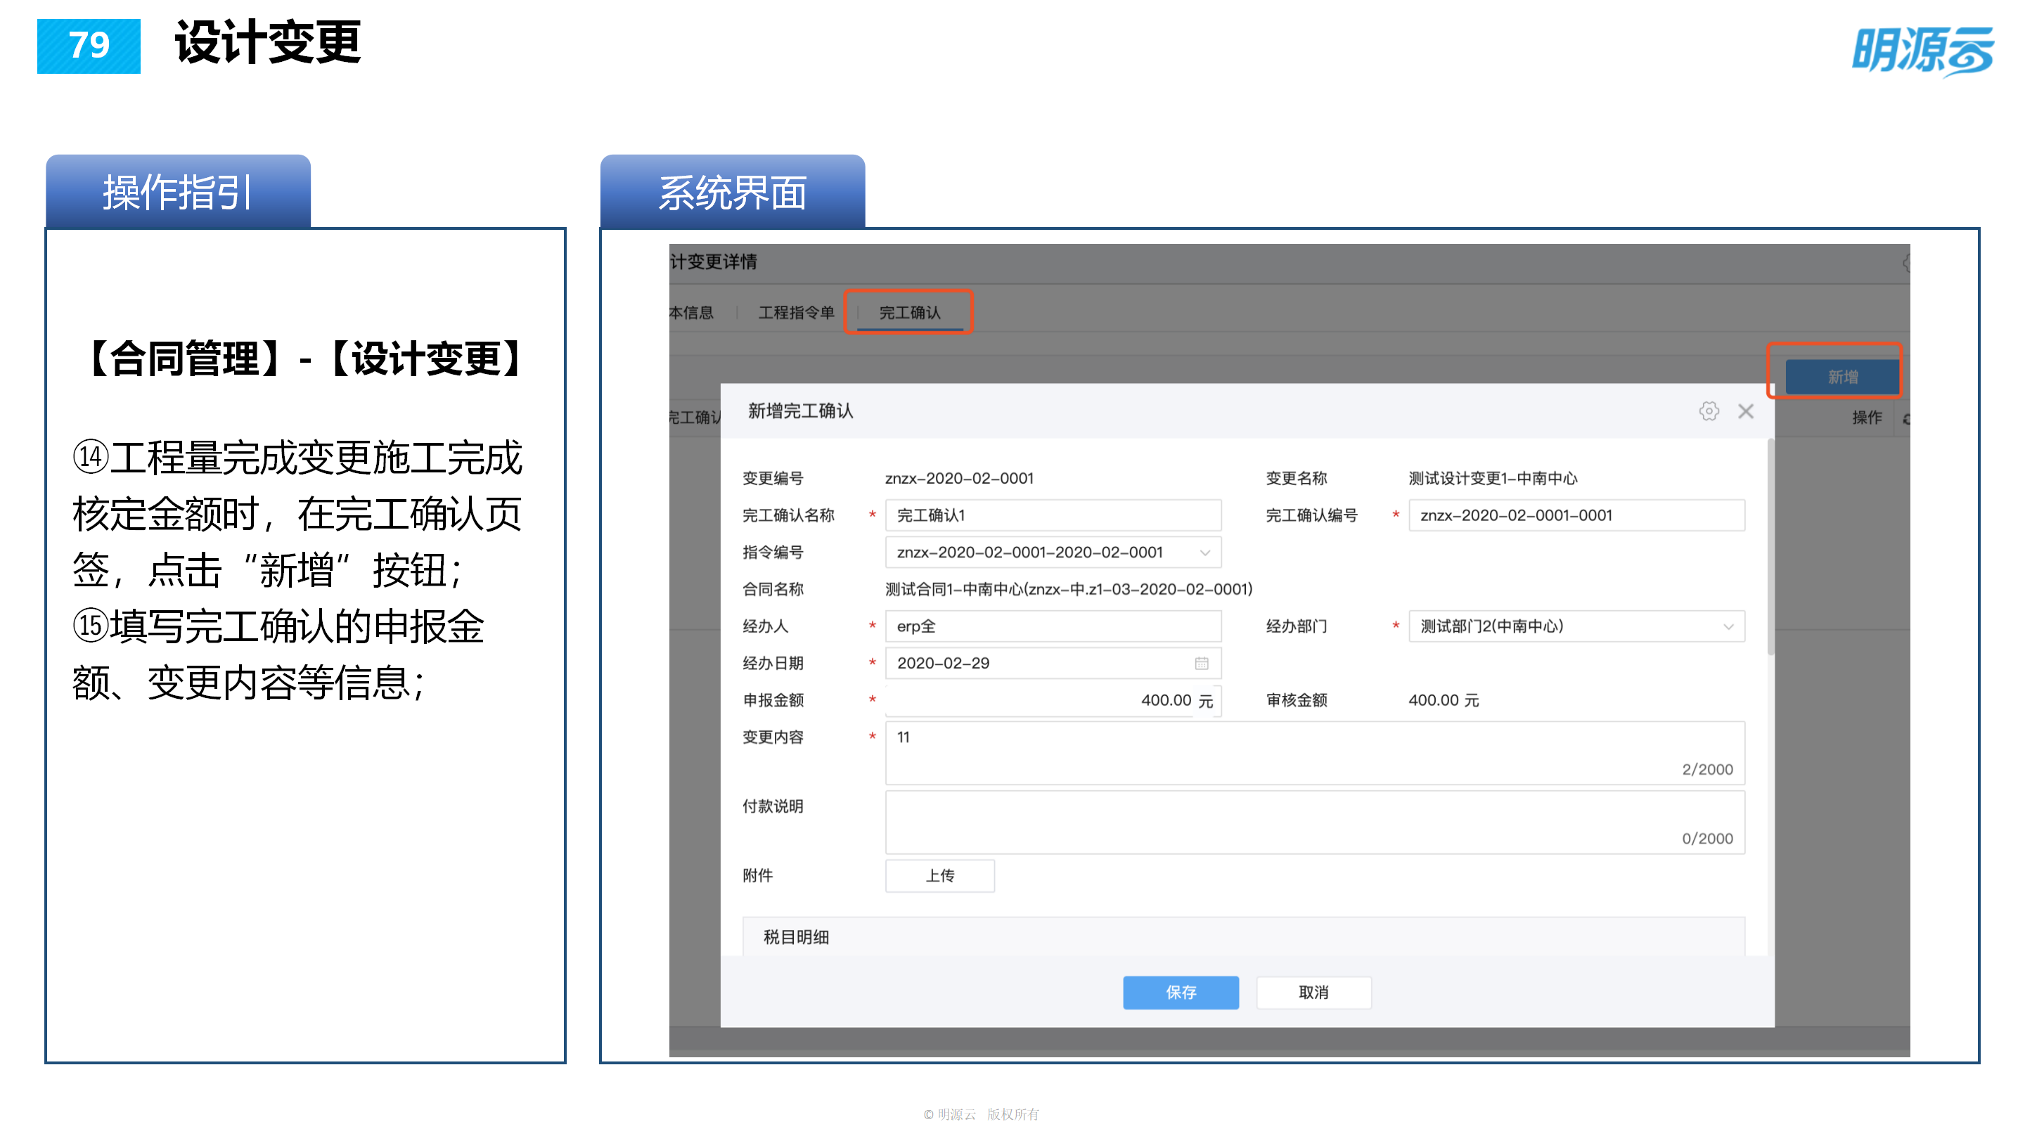The width and height of the screenshot is (2025, 1136).
Task: Click the 上传 button to add attachment
Action: (x=940, y=876)
